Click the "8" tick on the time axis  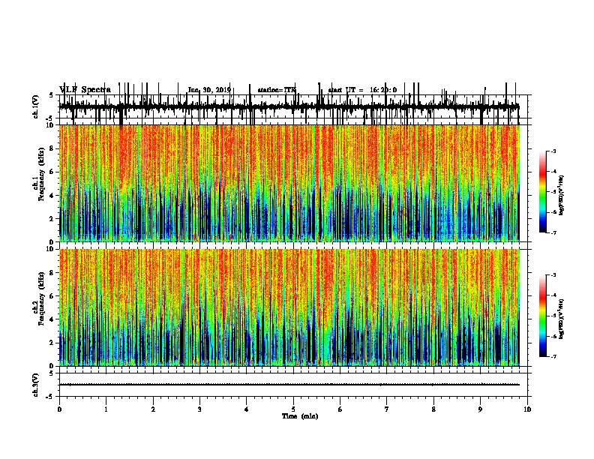point(433,409)
